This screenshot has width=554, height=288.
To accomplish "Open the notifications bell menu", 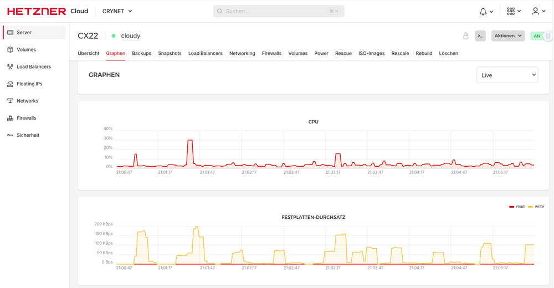I will pyautogui.click(x=486, y=11).
